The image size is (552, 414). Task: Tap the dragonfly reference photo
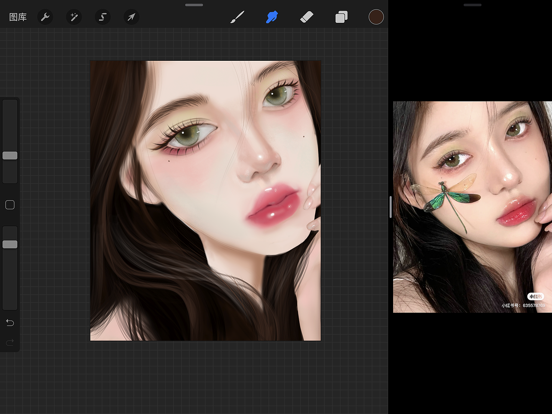[473, 207]
